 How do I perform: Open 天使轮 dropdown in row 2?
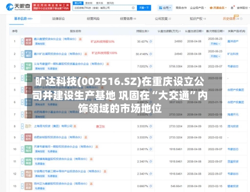click(x=215, y=56)
